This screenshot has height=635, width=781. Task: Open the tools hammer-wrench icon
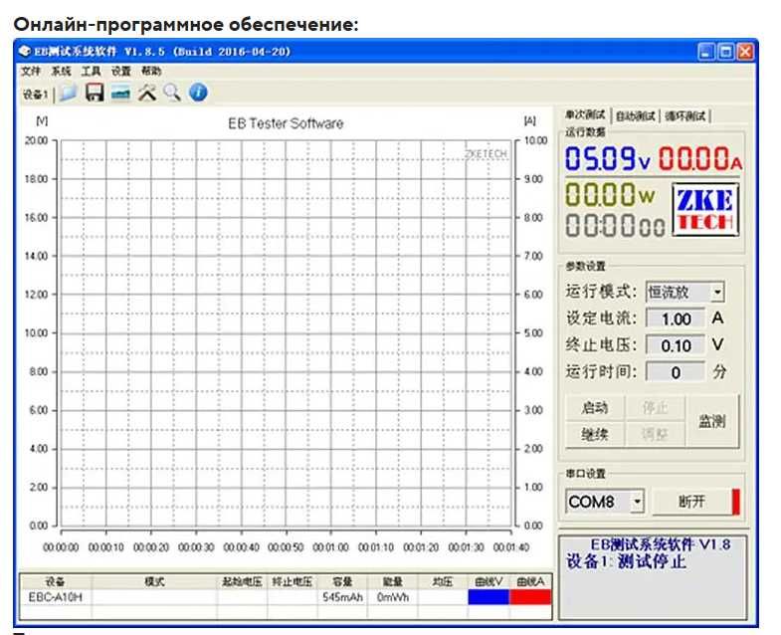[147, 93]
